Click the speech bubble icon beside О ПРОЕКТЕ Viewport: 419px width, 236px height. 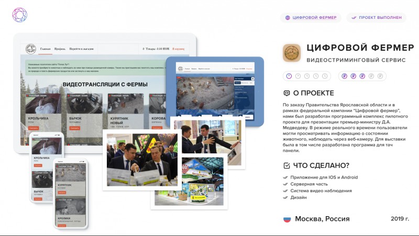point(286,93)
